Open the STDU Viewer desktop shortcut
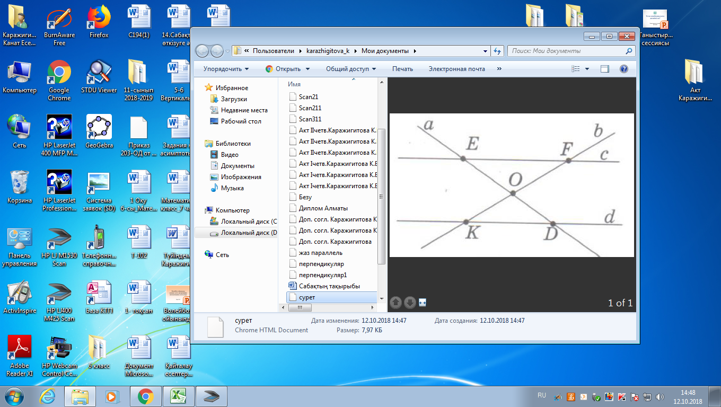The image size is (721, 407). pos(99,76)
